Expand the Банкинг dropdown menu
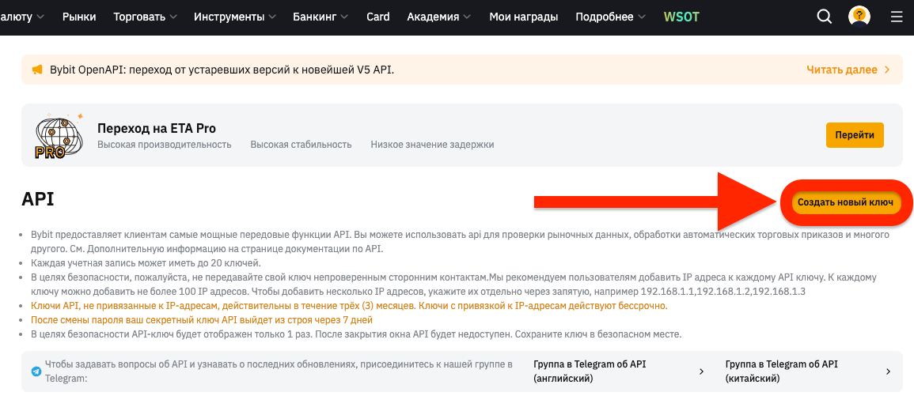This screenshot has width=914, height=411. point(319,17)
